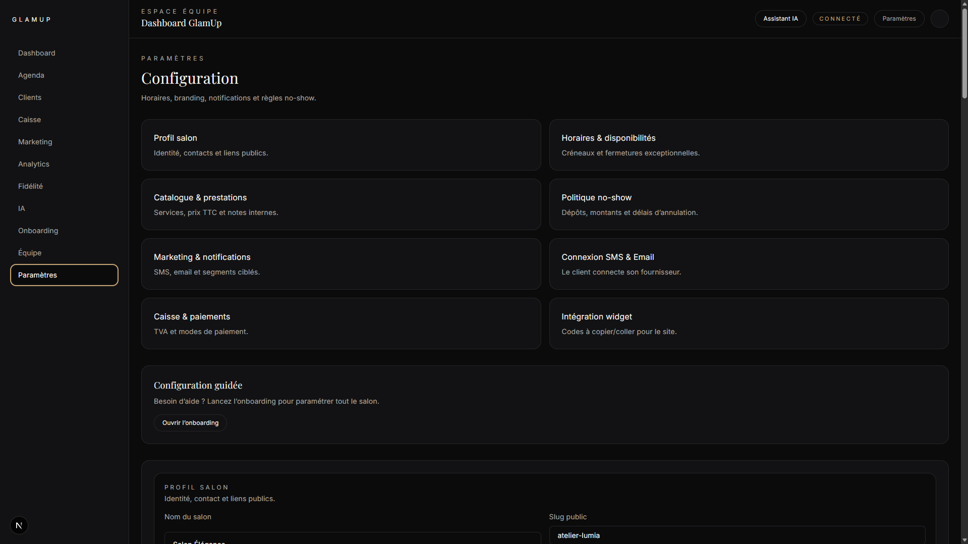Click the Slug public input field
The height and width of the screenshot is (544, 968).
pos(736,535)
